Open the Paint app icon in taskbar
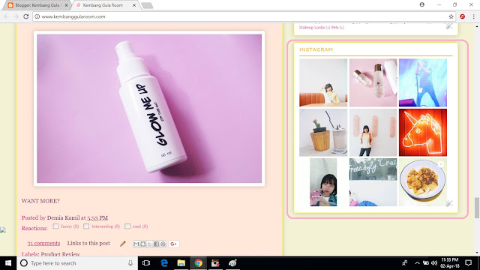Image resolution: width=480 pixels, height=270 pixels. [x=232, y=263]
